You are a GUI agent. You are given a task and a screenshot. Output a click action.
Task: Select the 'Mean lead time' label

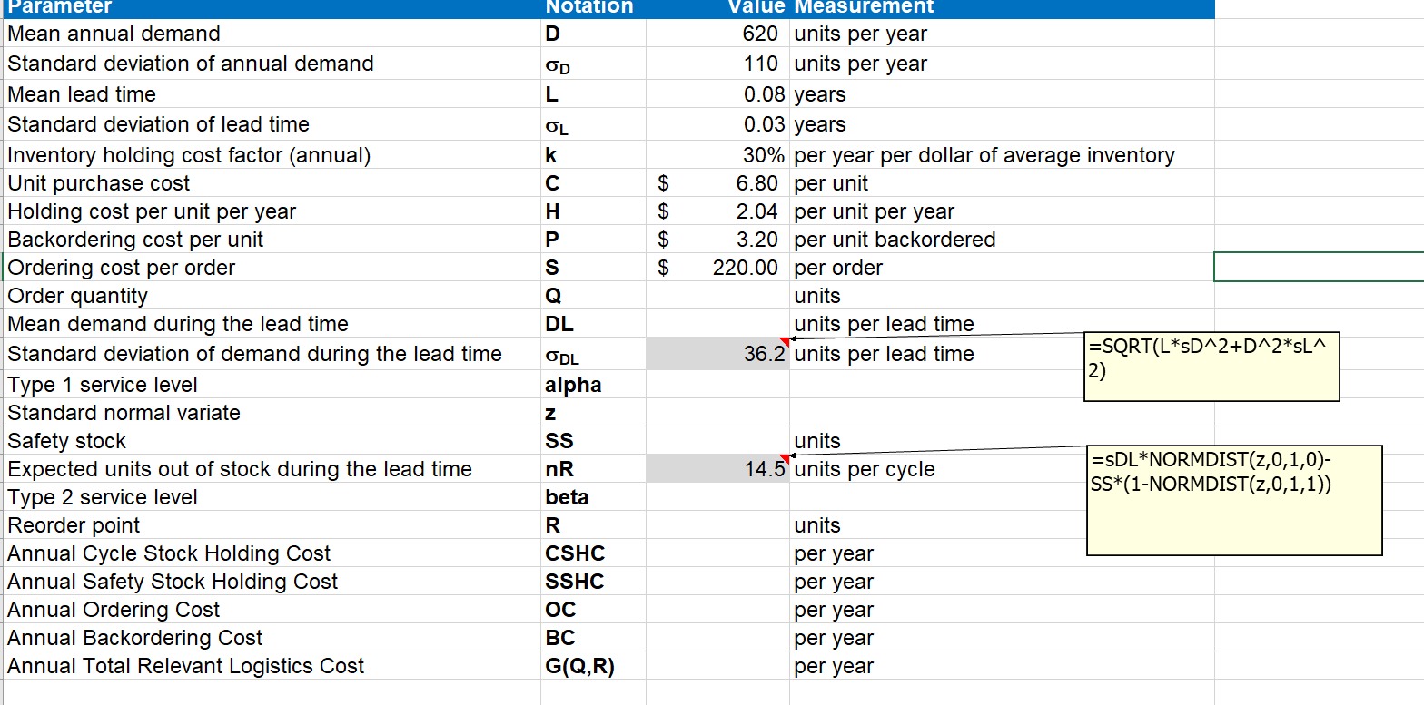pos(82,94)
